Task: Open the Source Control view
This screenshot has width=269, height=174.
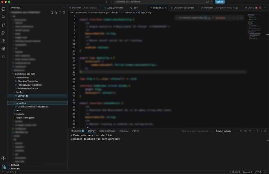Action: pos(3,25)
